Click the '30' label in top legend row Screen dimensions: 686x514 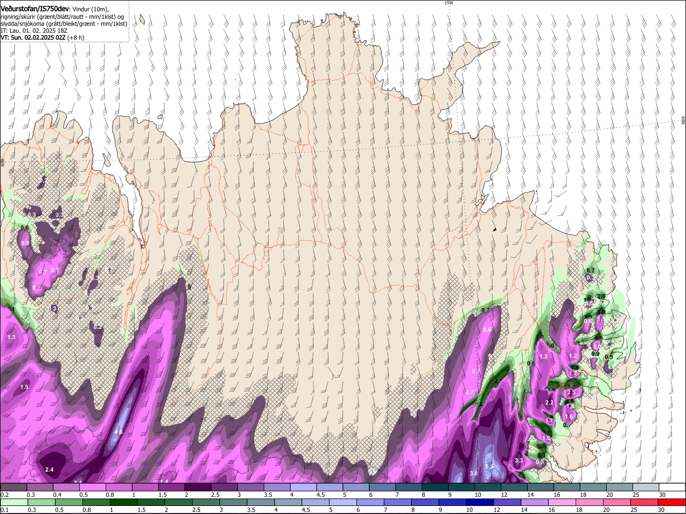[662, 495]
